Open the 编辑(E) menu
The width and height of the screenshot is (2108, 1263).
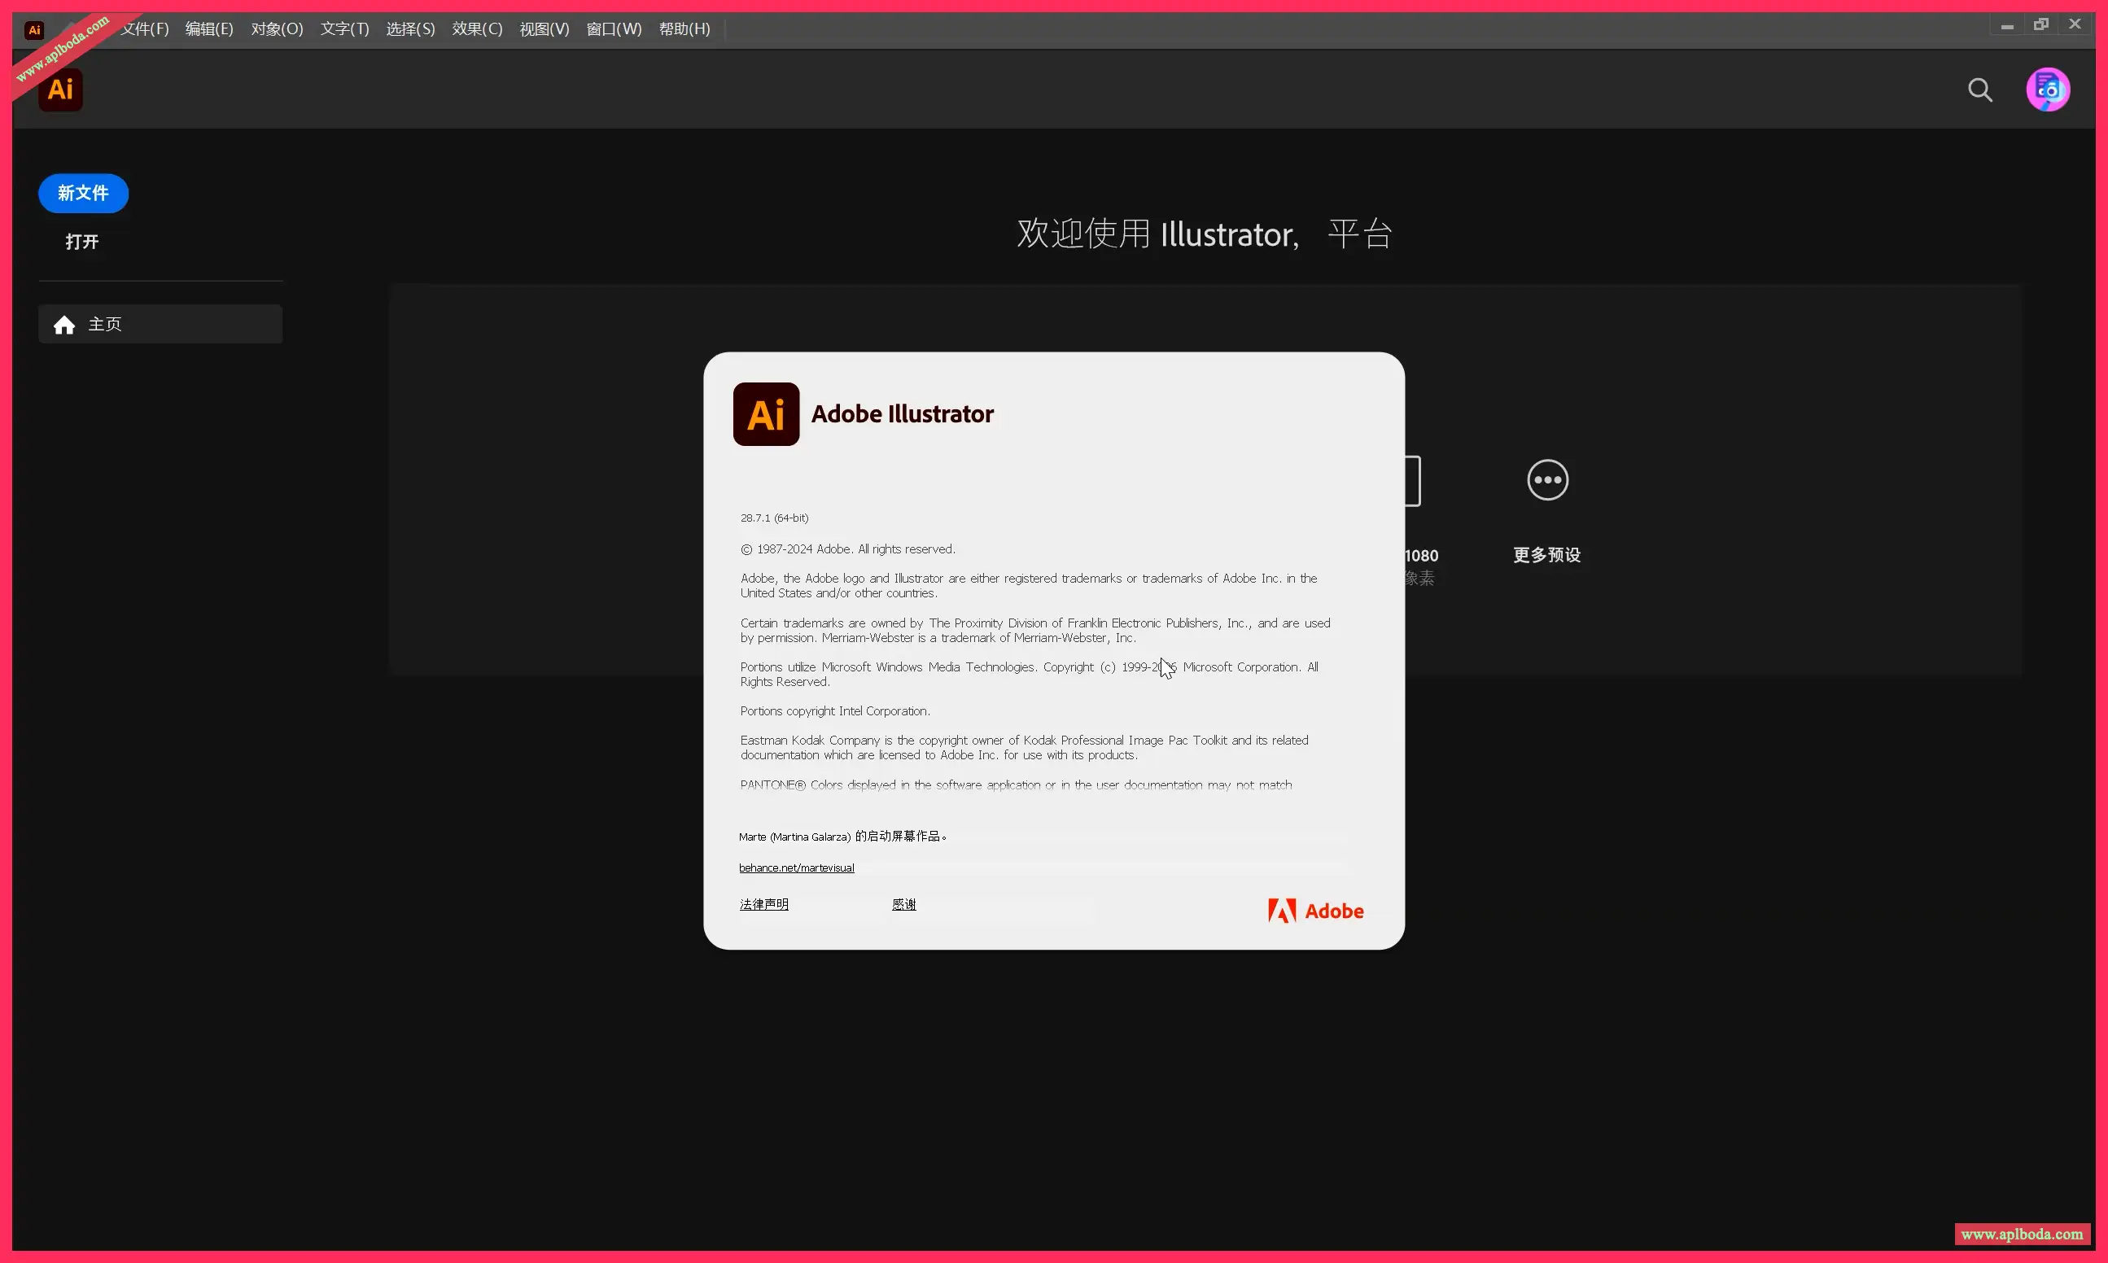pyautogui.click(x=209, y=29)
